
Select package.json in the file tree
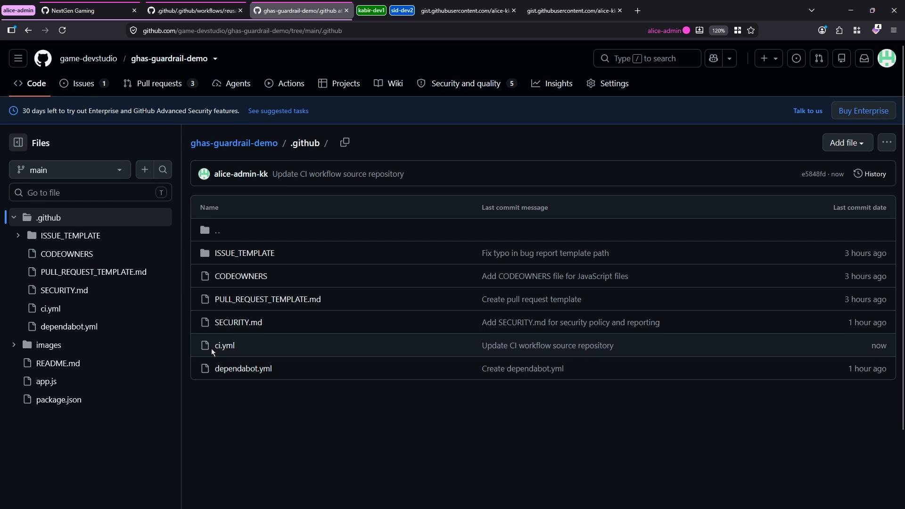59,400
